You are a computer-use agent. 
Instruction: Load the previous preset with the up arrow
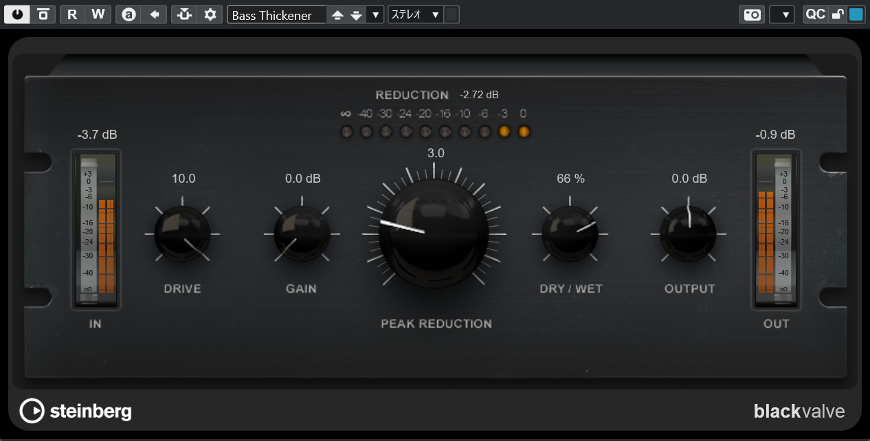click(337, 15)
